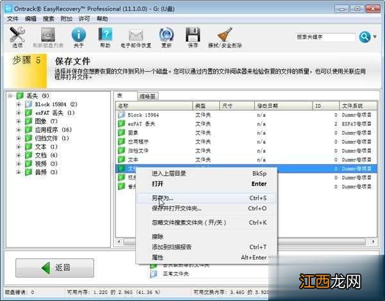Expand 应用程序 (16) tree node
Screen dimensions: 385x301
coord(18,130)
